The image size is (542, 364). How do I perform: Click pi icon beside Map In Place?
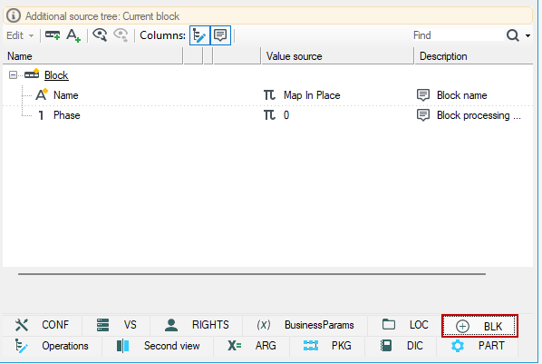click(269, 95)
